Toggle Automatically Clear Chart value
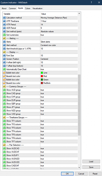 click(x=59, y=69)
